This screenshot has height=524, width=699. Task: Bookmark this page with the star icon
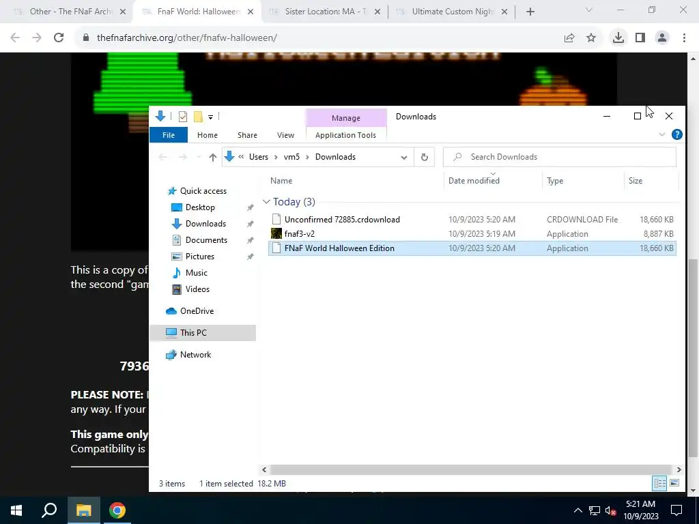pos(591,38)
